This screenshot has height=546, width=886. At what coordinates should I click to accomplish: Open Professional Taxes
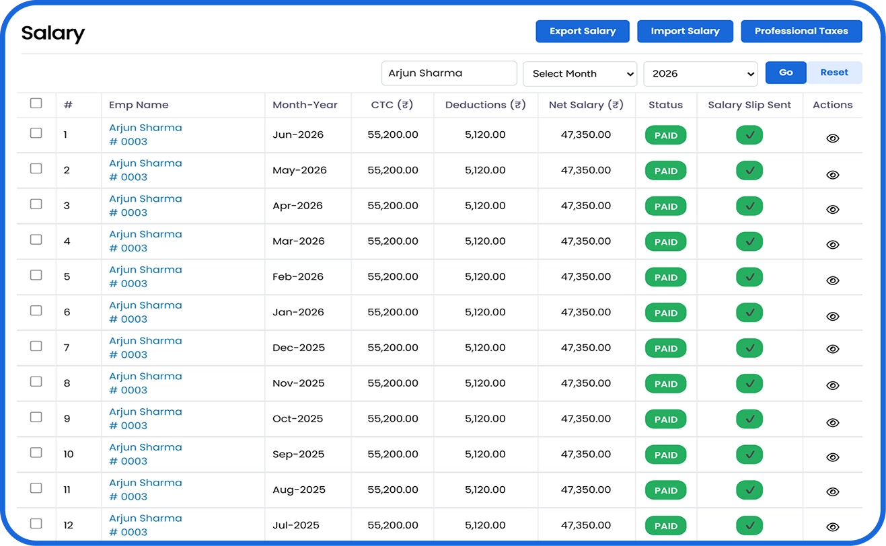(x=801, y=31)
